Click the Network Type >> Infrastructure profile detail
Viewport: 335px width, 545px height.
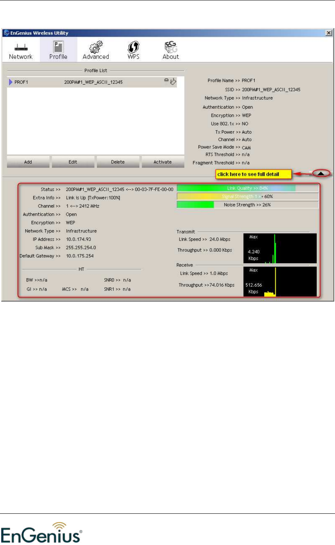click(x=238, y=98)
